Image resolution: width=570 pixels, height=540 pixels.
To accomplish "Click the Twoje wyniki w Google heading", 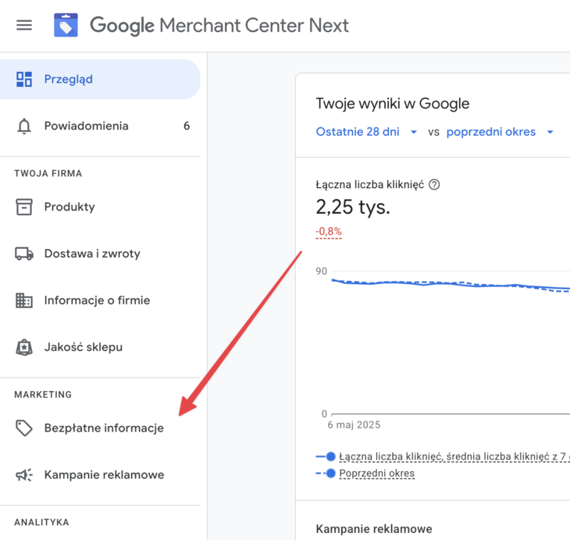I will [x=392, y=104].
